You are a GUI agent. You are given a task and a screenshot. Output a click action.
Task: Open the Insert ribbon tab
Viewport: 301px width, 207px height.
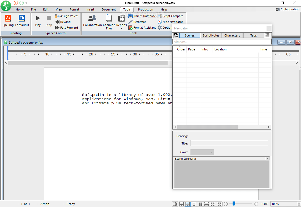90,9
